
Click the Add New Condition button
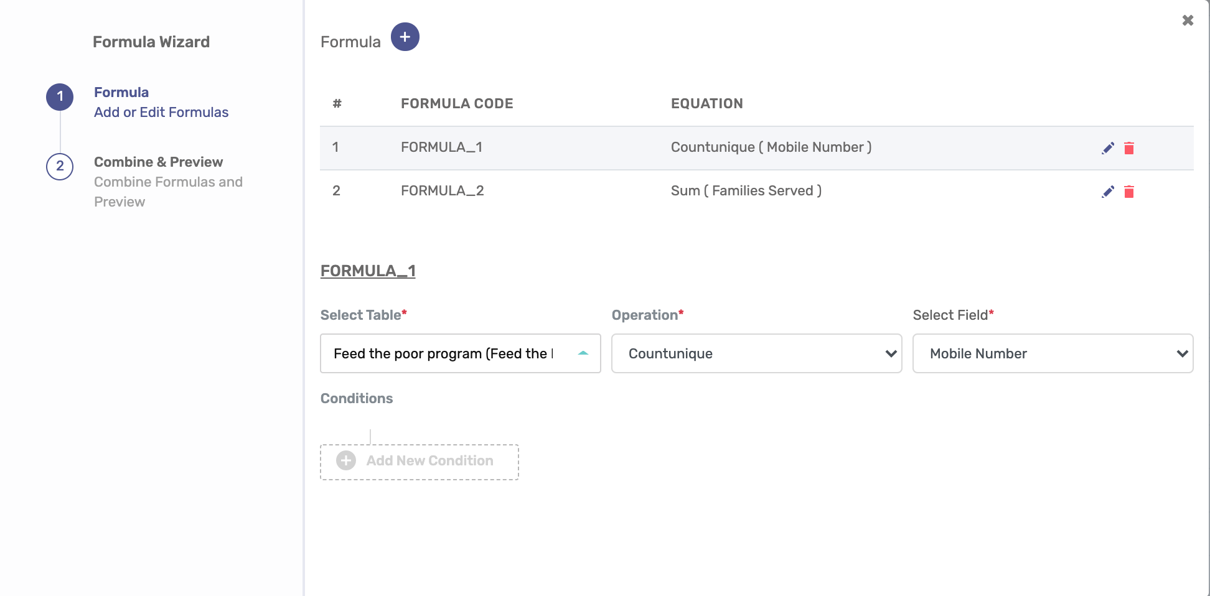(x=420, y=462)
